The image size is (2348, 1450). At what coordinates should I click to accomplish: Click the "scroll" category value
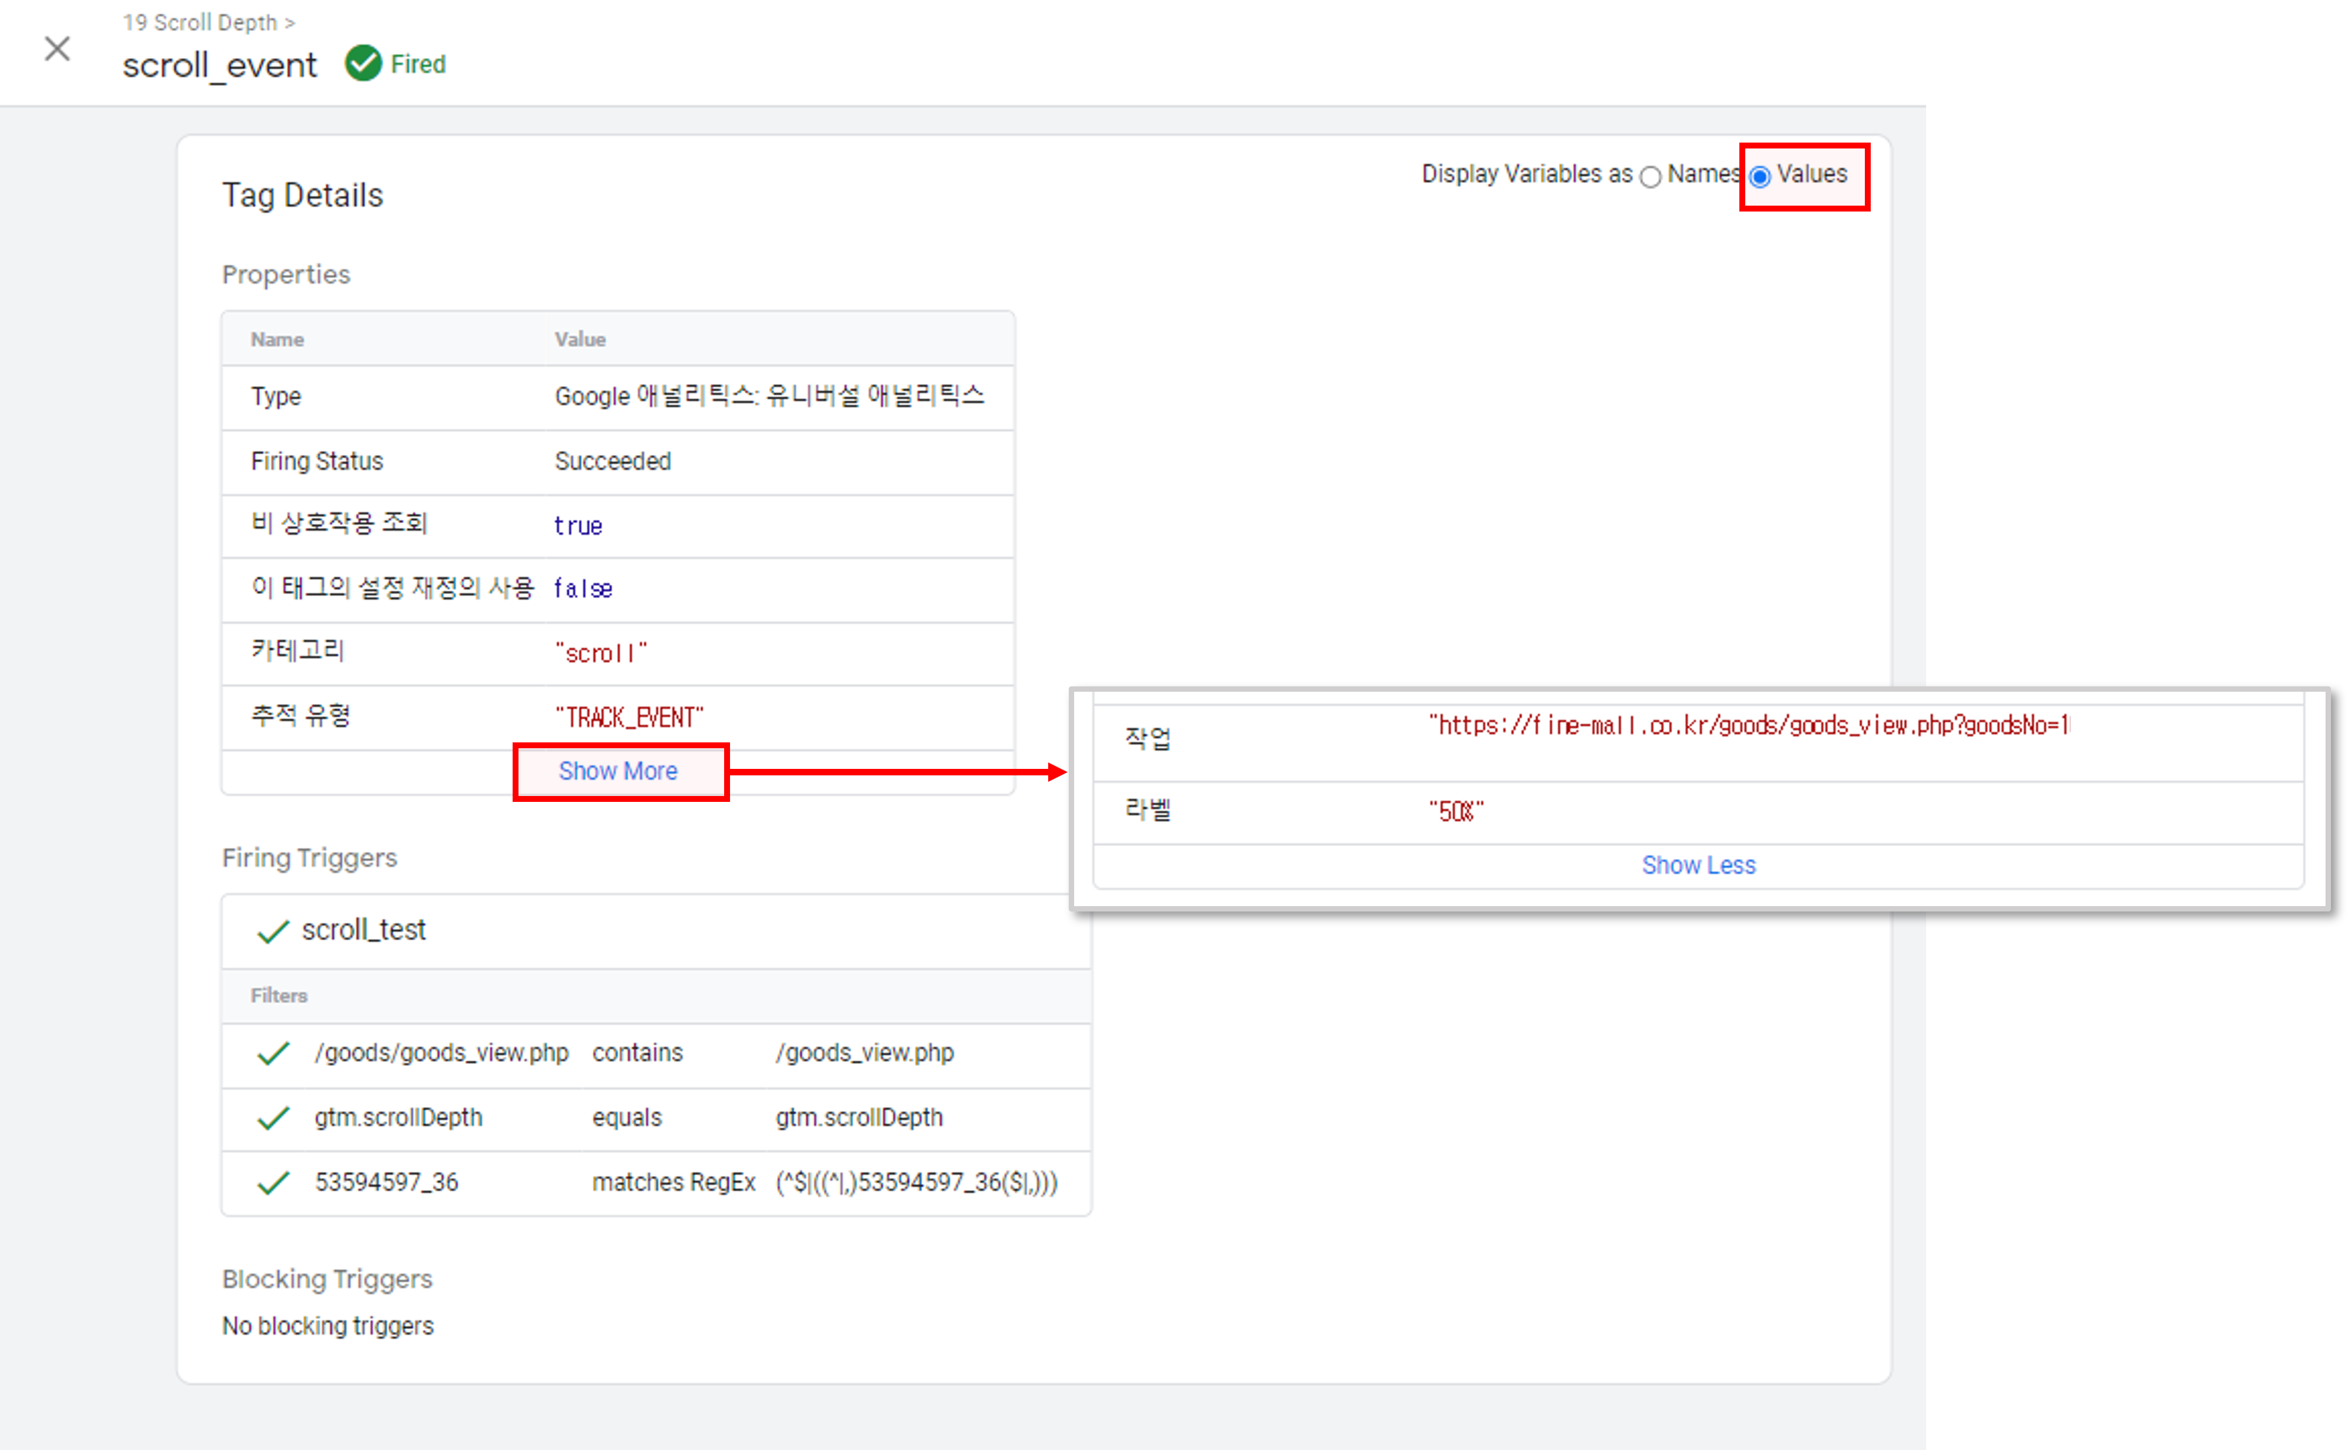pos(601,653)
